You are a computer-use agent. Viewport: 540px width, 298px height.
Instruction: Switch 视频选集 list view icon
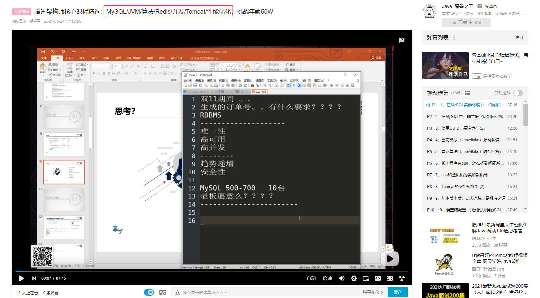467,93
